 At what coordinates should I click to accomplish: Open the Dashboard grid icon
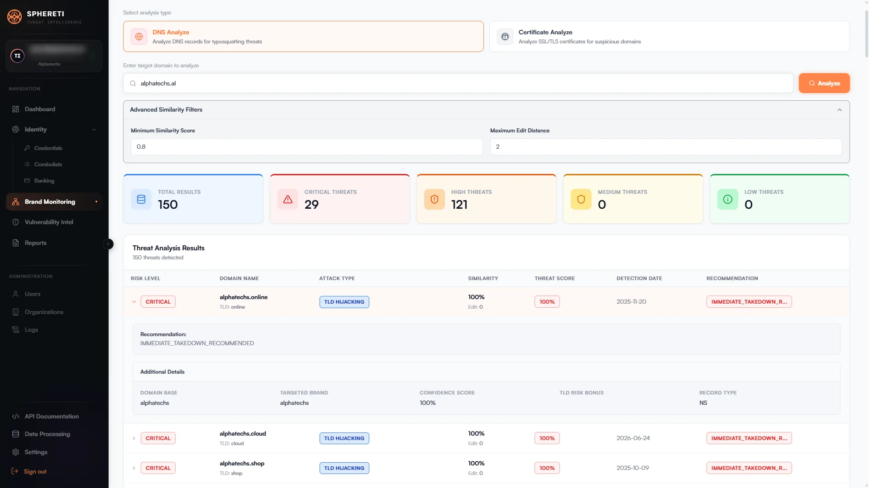point(15,109)
